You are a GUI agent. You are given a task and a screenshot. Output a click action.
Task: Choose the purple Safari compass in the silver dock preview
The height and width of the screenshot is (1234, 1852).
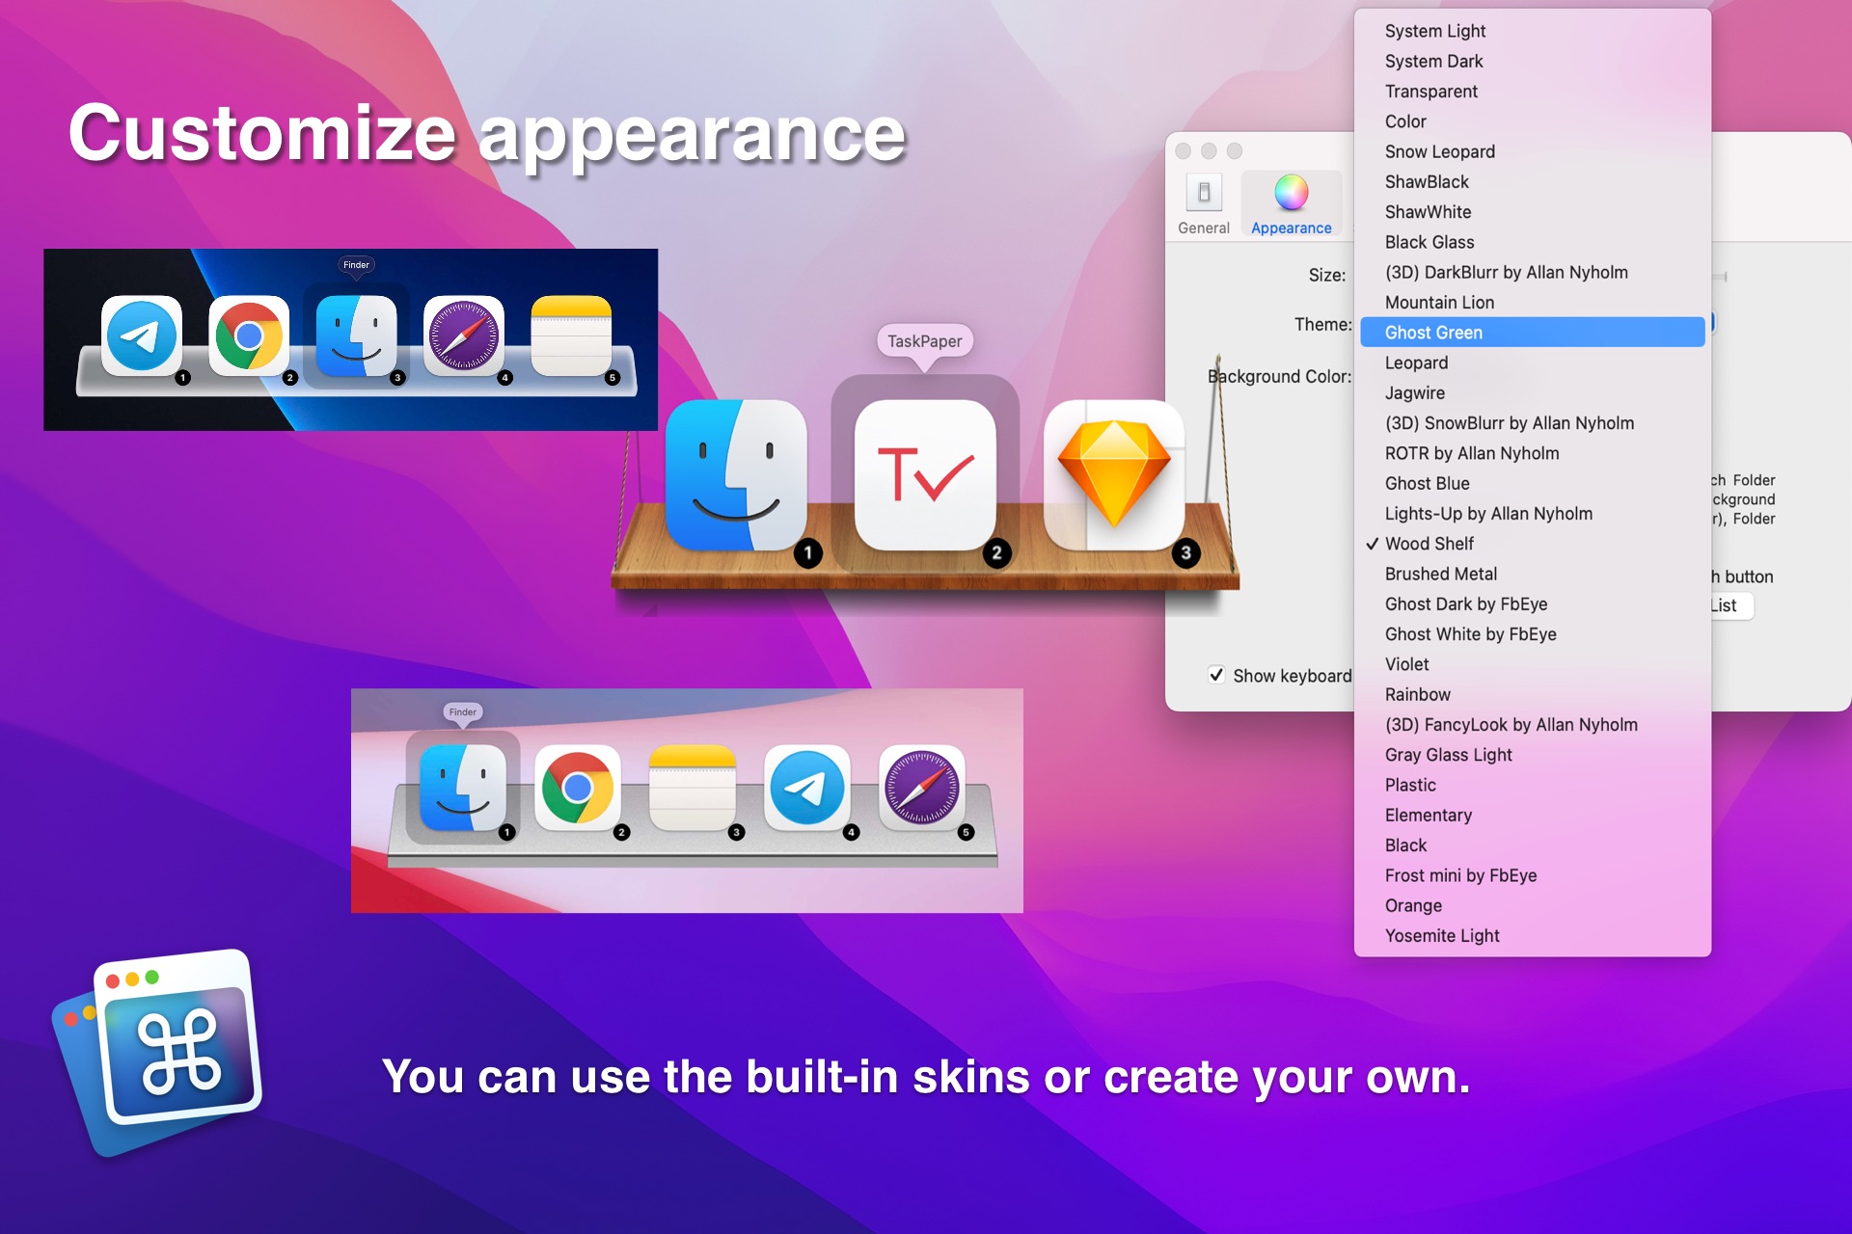(922, 788)
